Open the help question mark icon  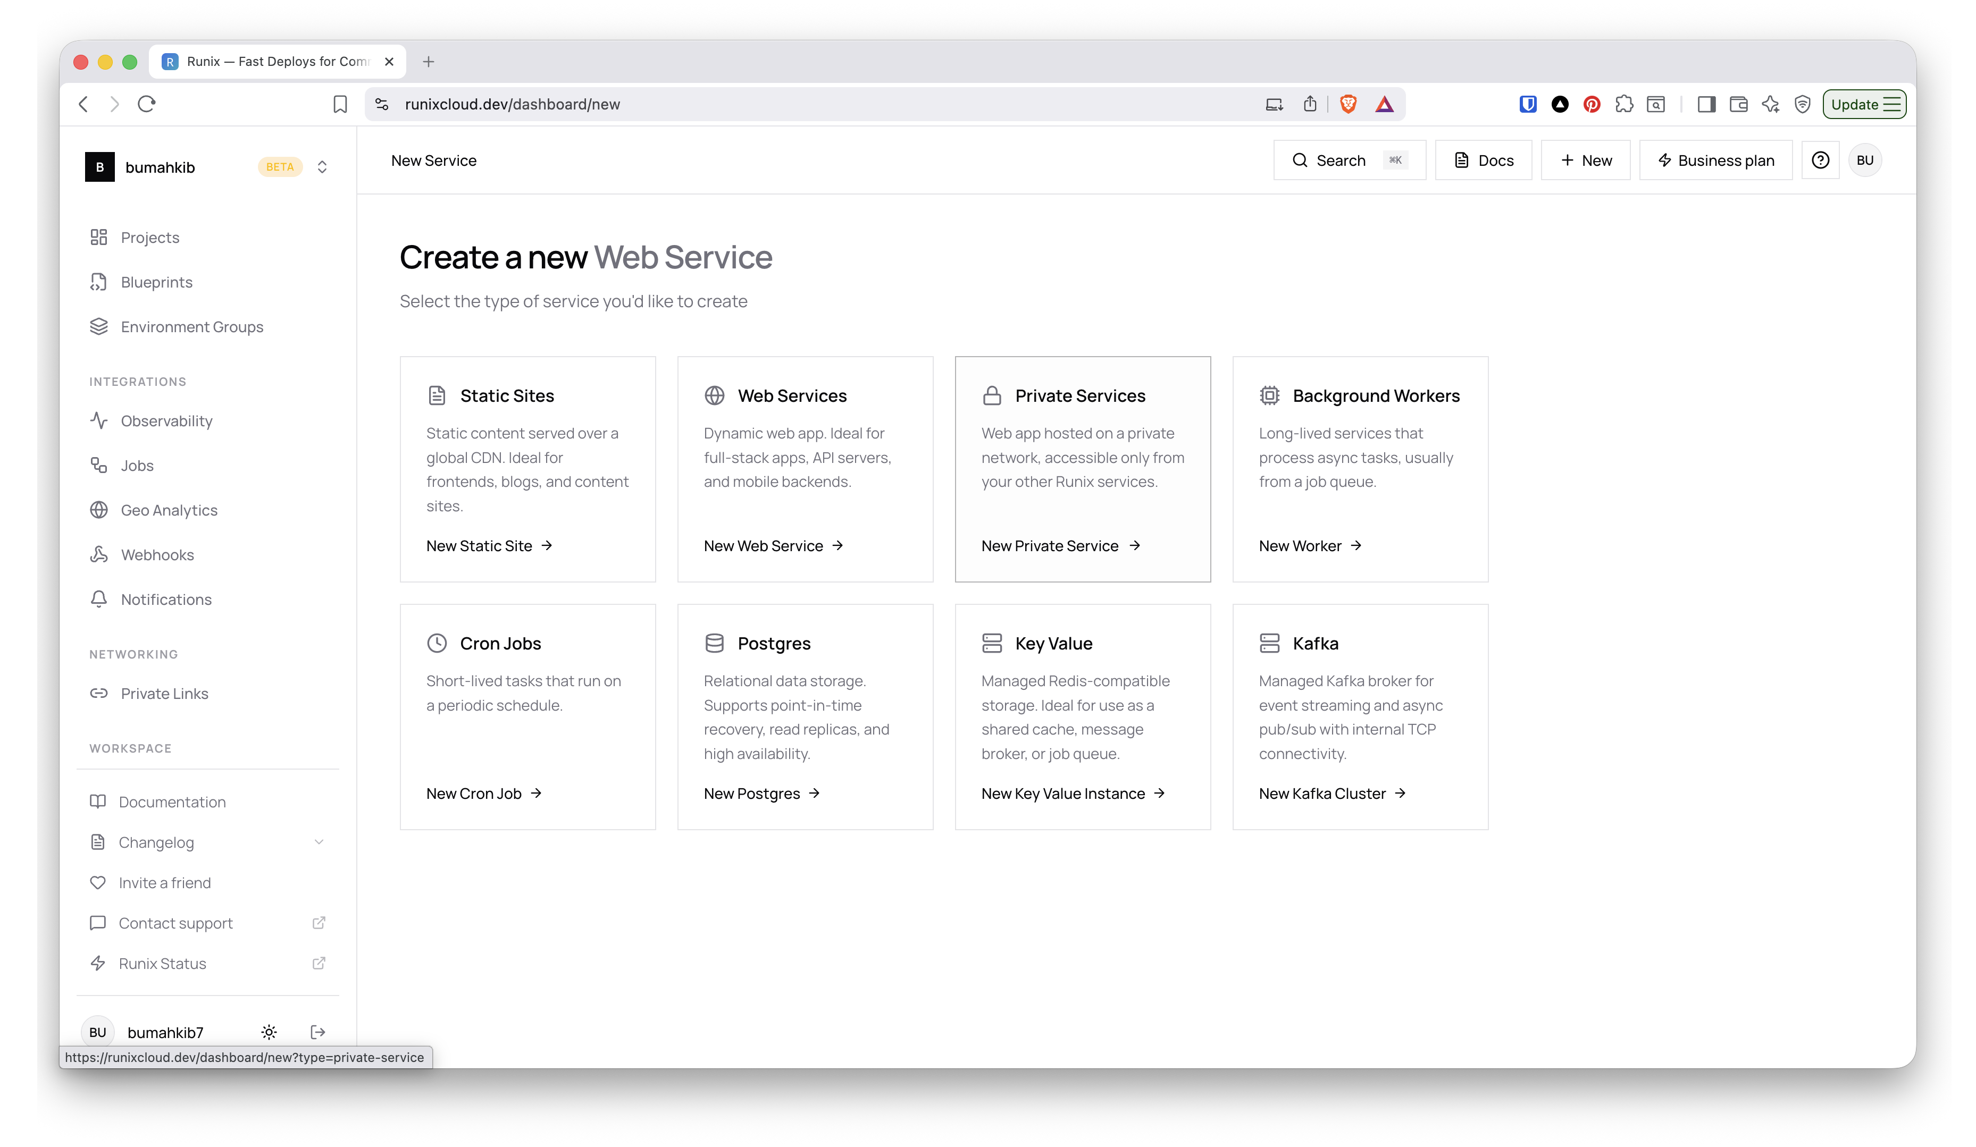point(1820,161)
